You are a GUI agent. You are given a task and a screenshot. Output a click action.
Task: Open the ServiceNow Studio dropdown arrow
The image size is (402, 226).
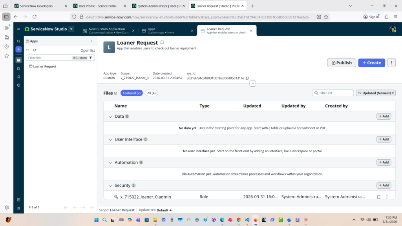tap(71, 29)
